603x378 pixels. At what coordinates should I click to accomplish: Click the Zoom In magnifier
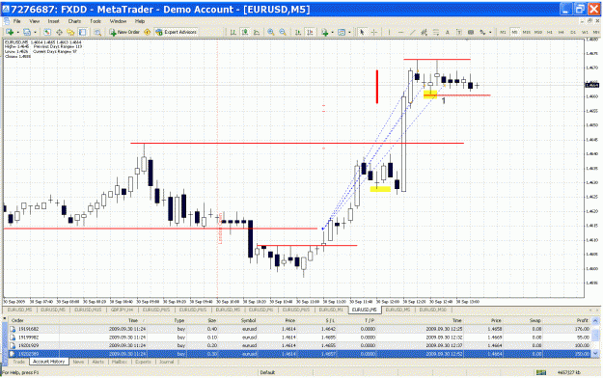pyautogui.click(x=271, y=32)
